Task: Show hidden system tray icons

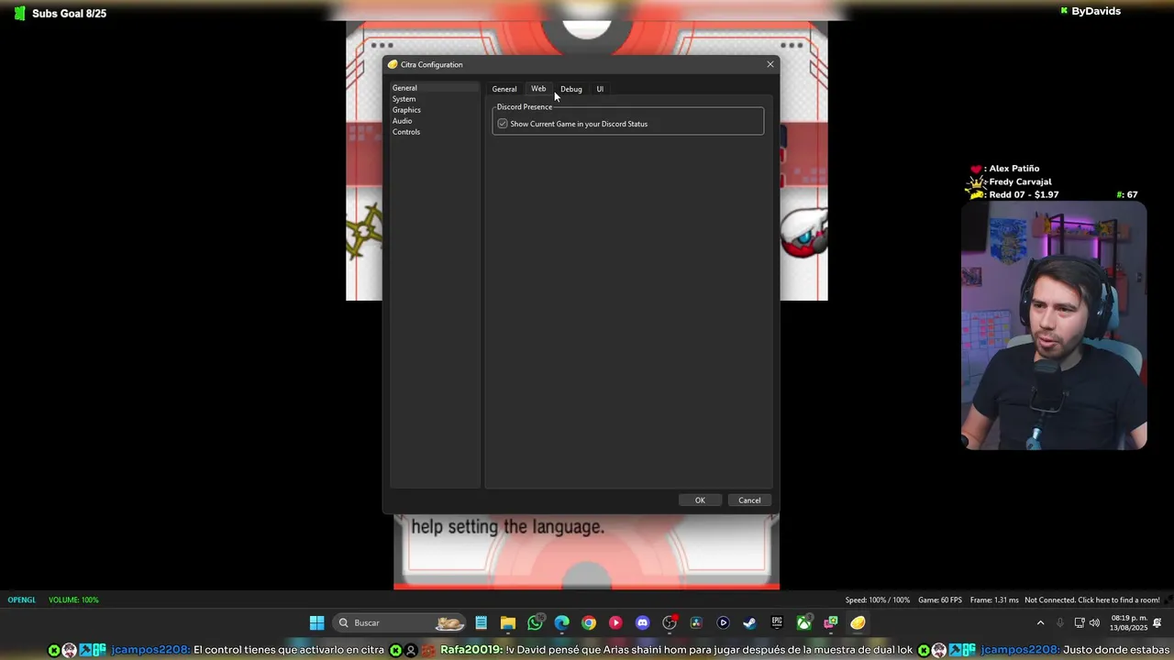Action: pyautogui.click(x=1040, y=623)
